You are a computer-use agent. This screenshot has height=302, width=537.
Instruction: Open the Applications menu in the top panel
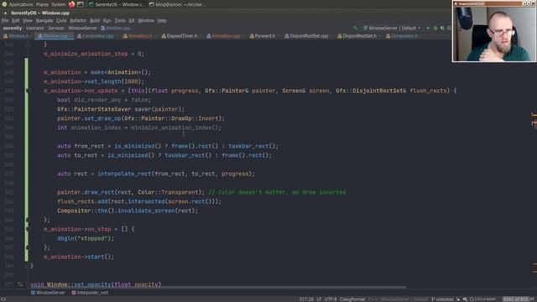pyautogui.click(x=20, y=4)
